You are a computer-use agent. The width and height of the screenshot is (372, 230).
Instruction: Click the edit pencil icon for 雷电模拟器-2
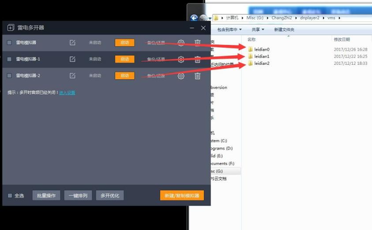coord(73,75)
